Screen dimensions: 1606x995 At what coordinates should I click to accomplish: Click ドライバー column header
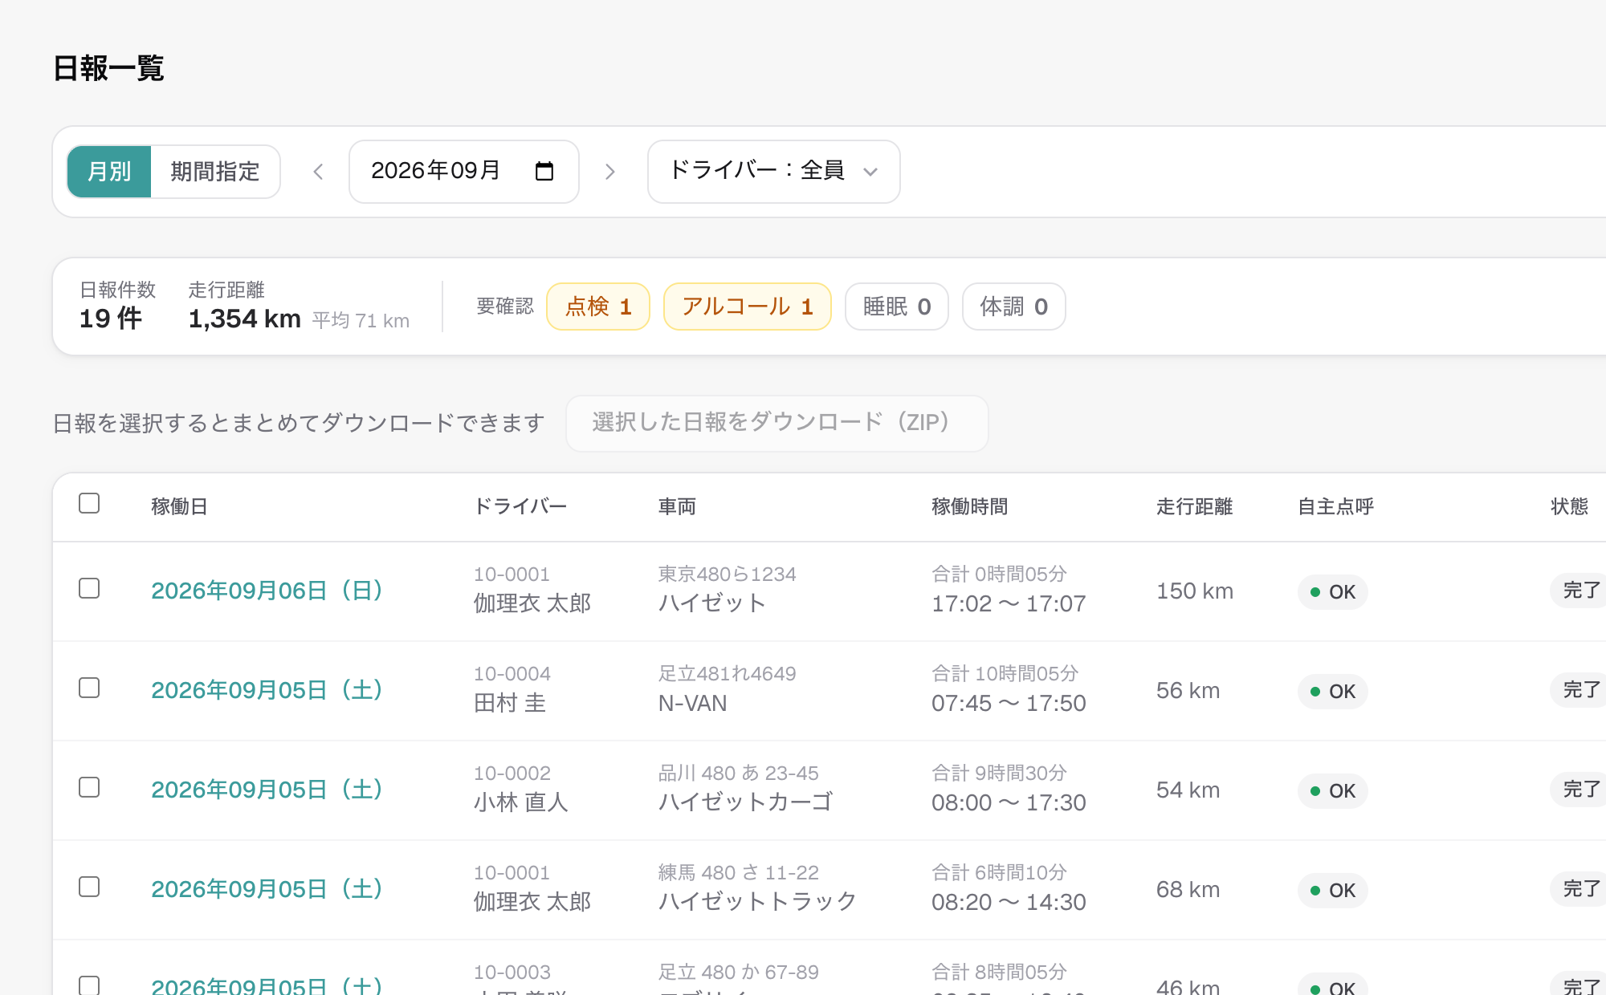(x=520, y=506)
